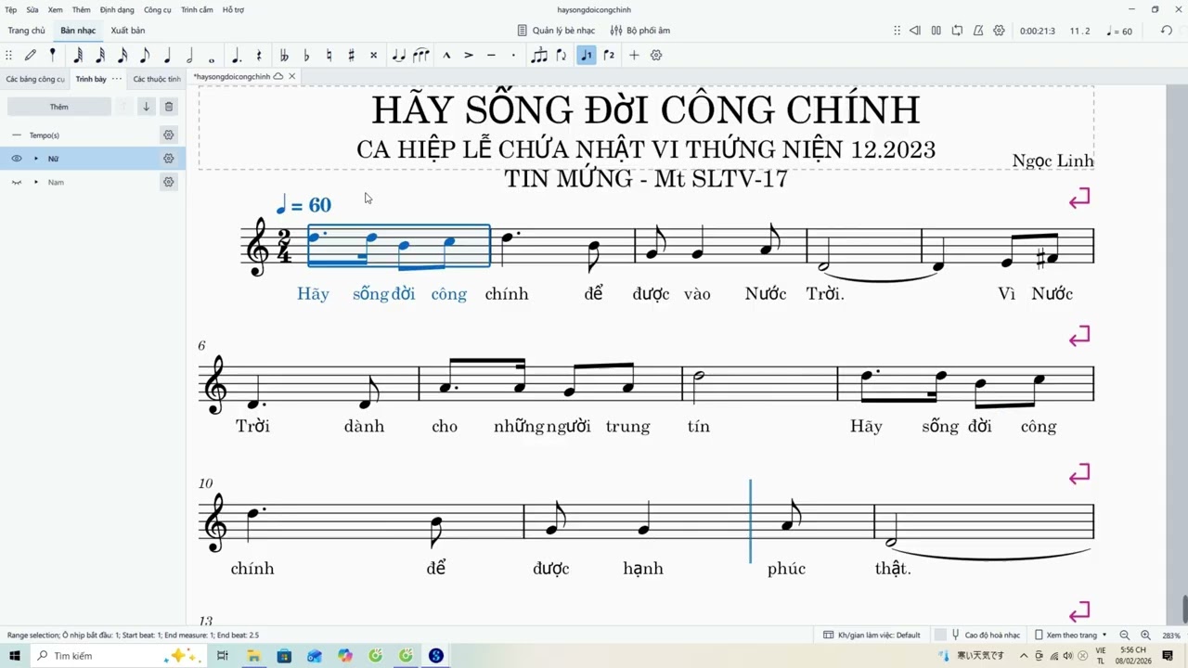Move selected instrument down
Image resolution: width=1188 pixels, height=668 pixels.
click(146, 107)
